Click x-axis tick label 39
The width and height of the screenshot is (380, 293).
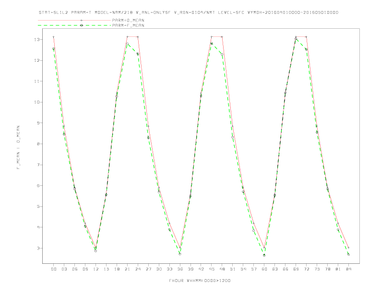pos(190,269)
